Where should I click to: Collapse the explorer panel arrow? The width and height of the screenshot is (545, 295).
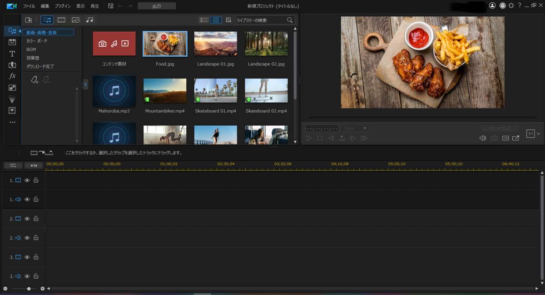[85, 84]
